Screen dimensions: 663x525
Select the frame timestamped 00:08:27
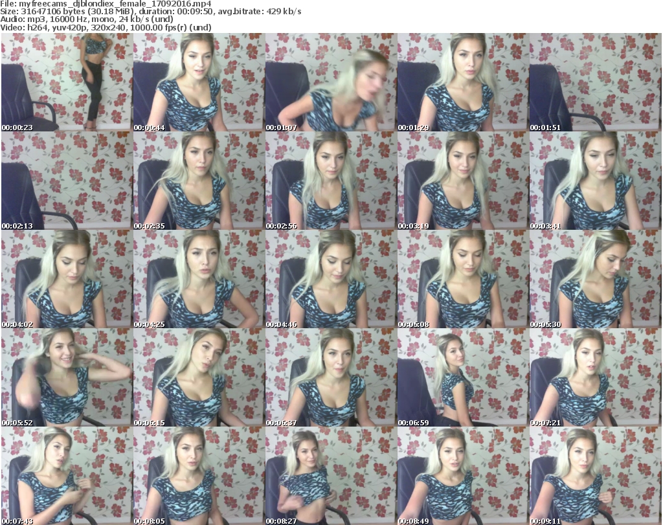330,476
